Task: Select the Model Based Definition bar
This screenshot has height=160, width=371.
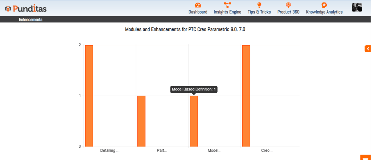Action: pos(194,121)
